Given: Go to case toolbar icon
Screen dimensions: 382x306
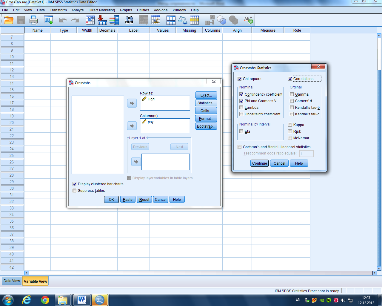Looking at the screenshot, I should 90,20.
